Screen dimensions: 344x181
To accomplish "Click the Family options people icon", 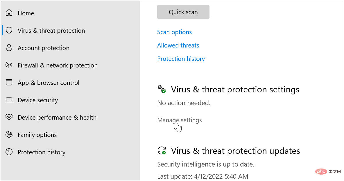I will (9, 135).
